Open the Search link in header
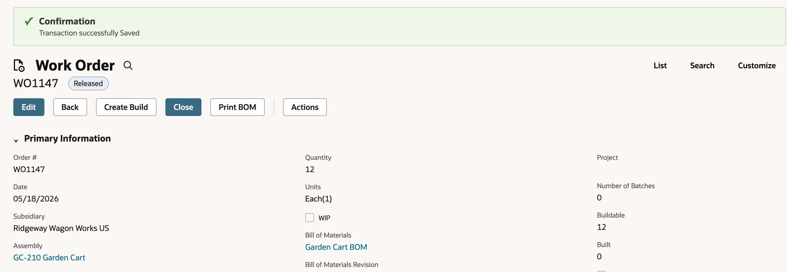787x272 pixels. [702, 66]
